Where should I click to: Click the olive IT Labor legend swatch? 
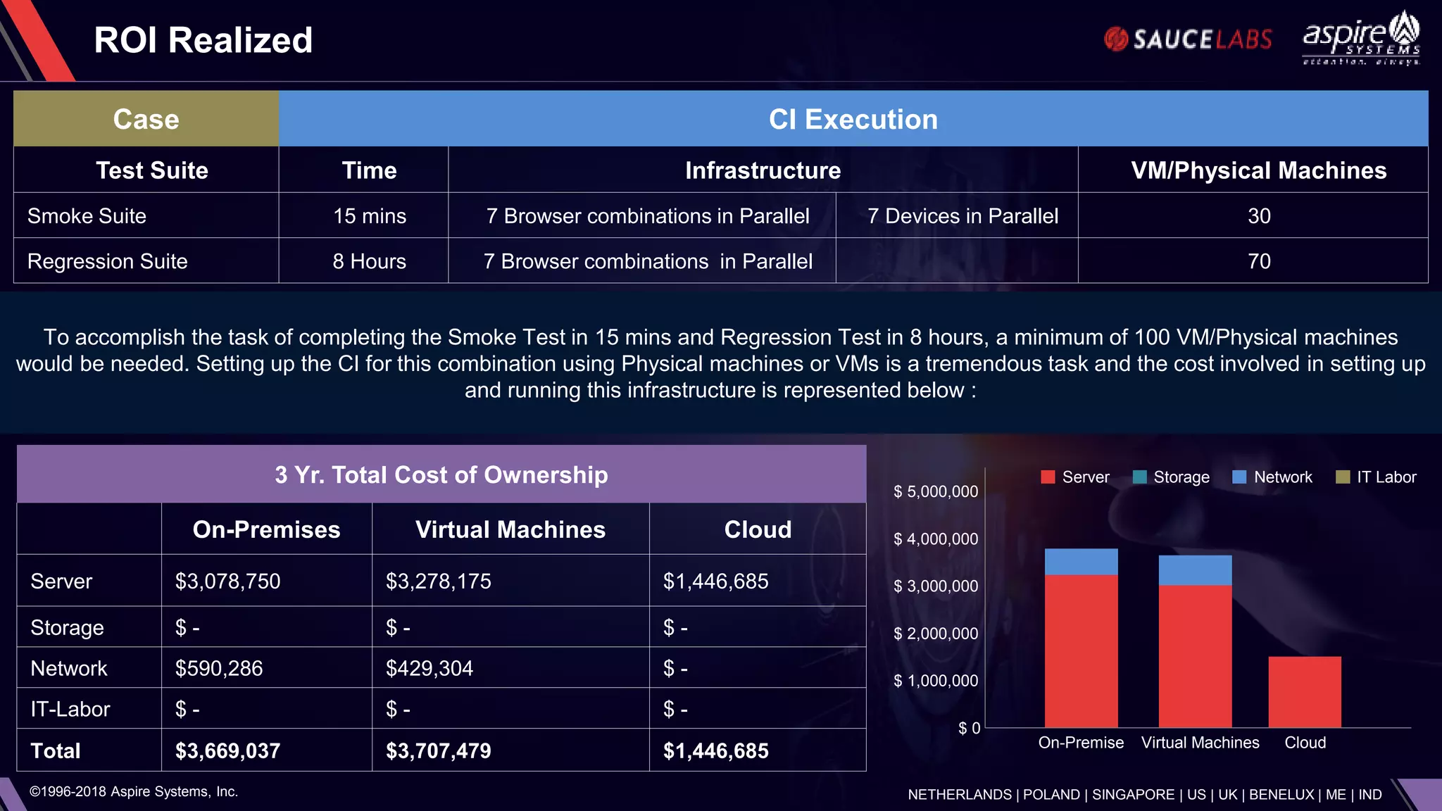(1343, 477)
